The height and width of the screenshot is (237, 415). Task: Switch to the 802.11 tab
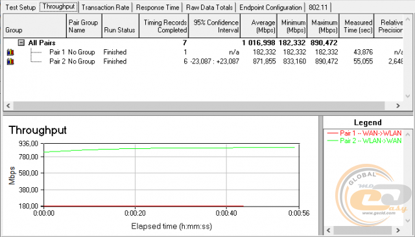tap(318, 7)
